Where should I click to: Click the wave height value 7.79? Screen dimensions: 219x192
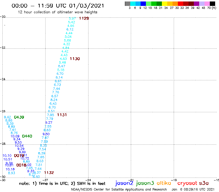50,119
